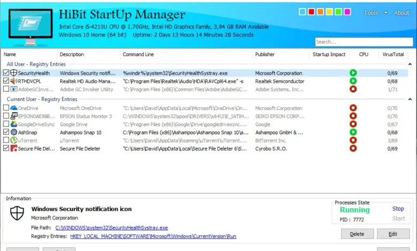Enable the GoogleDriveSync startup checkbox
Screen dimensions: 417x251
point(6,124)
